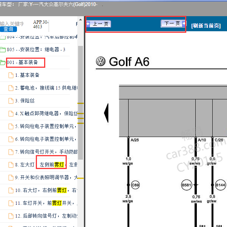Click the folder icon for 805 安装位置
227x227 pixels.
3,50
